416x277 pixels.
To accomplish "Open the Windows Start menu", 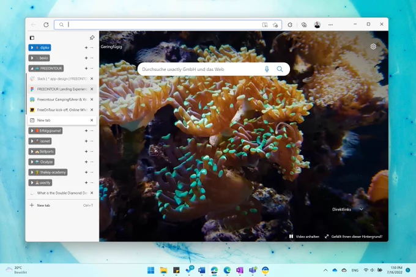I will pos(150,270).
